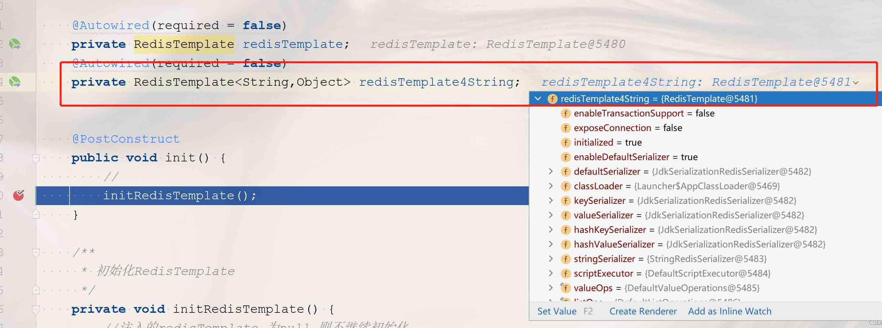The image size is (882, 328).
Task: Click Add as Inline Watch
Action: click(730, 311)
